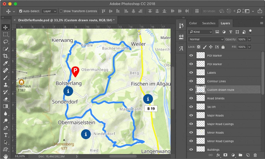Add layer style with fx icon
Screen dimensions: 265x159
[x=218, y=155]
